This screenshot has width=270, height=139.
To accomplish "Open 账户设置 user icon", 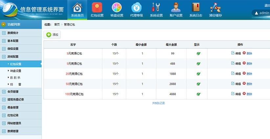I will 176,8.
